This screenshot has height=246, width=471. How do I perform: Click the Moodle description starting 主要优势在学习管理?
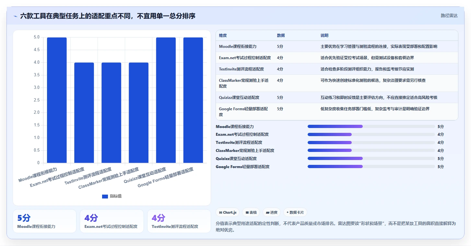(379, 47)
